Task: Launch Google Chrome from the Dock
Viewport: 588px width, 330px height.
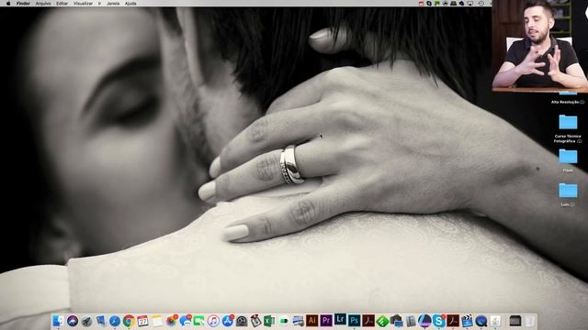Action: pos(129,321)
